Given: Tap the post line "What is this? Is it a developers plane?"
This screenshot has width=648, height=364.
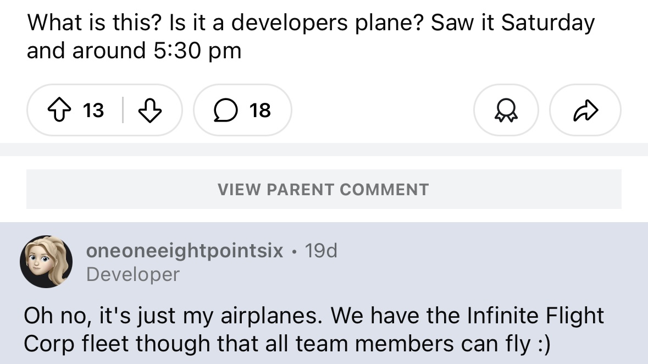Looking at the screenshot, I should click(x=225, y=23).
